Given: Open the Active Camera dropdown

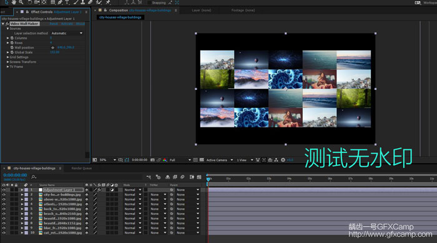Looking at the screenshot, I should (x=220, y=160).
